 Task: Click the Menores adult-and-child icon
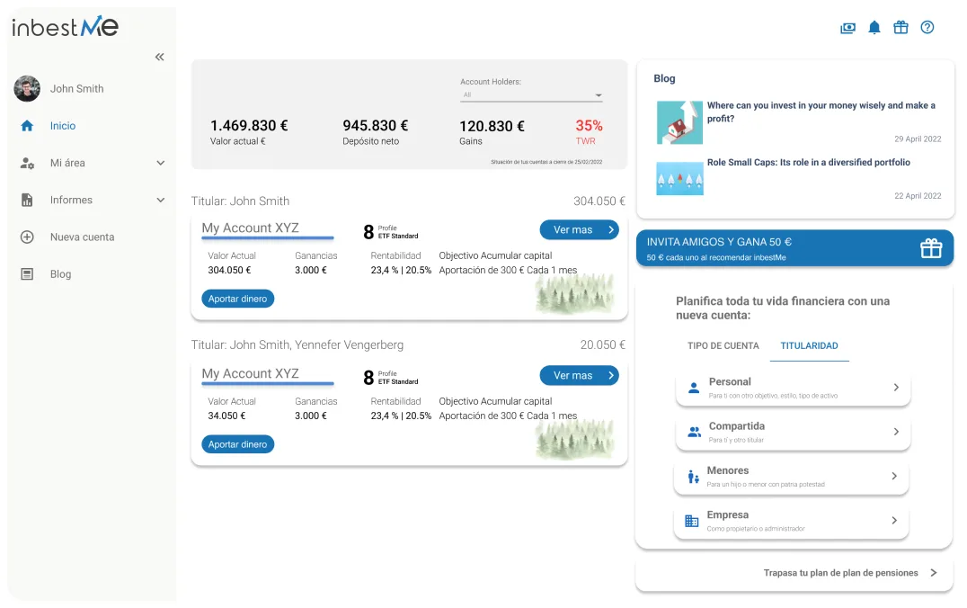pyautogui.click(x=693, y=477)
